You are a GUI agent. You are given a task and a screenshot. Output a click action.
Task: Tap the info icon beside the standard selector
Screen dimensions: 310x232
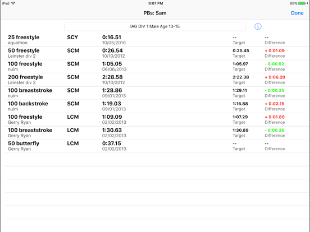pyautogui.click(x=258, y=26)
